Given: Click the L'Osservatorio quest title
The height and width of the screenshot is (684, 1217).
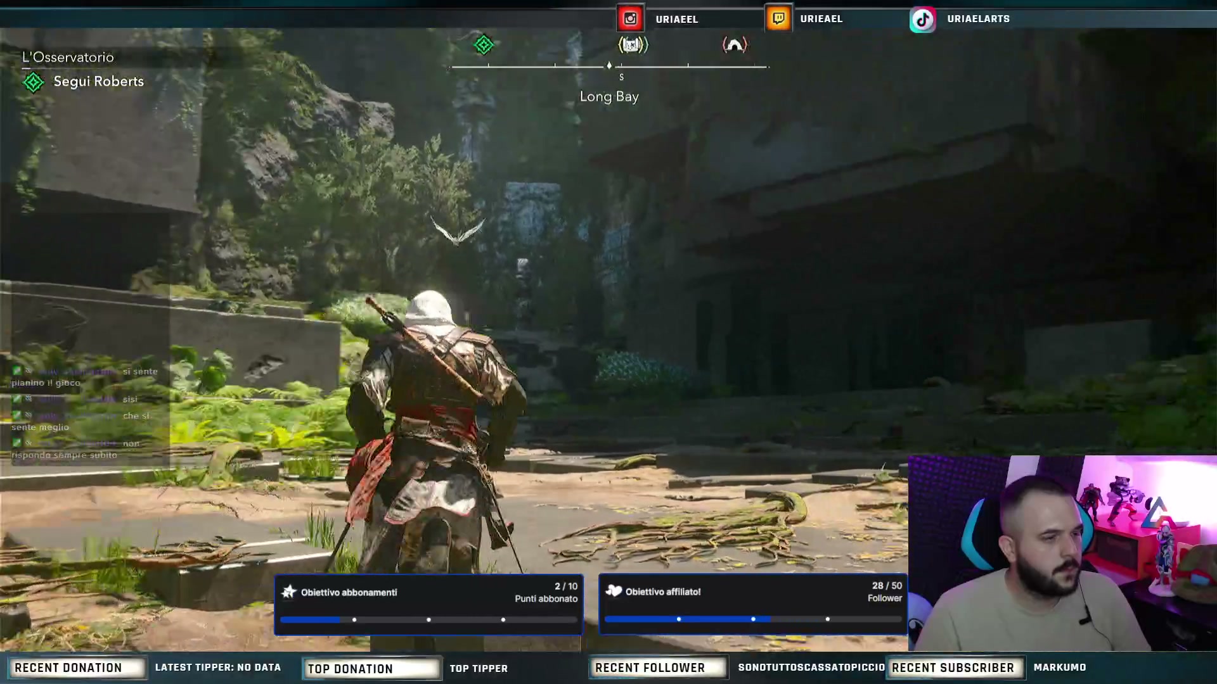Looking at the screenshot, I should (x=68, y=58).
